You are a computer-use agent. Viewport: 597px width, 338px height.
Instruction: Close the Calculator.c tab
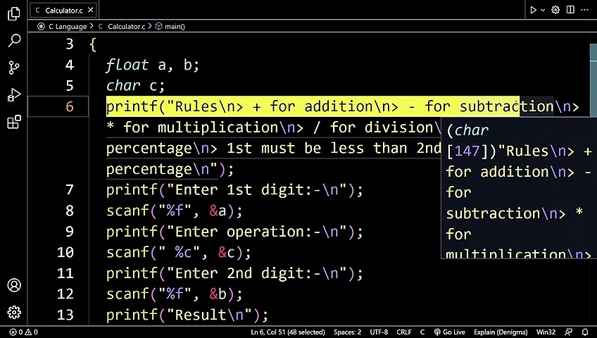pyautogui.click(x=91, y=10)
